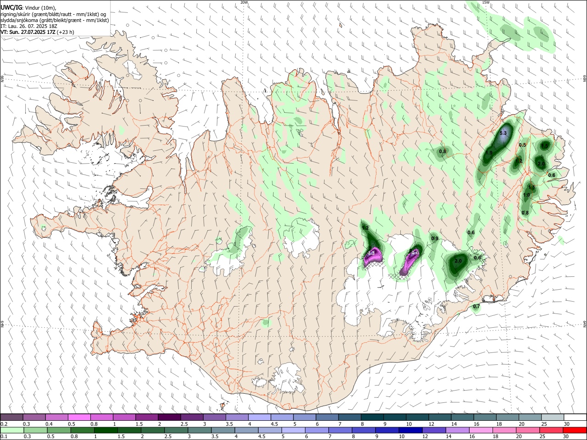Click the 0.2 label under the upper scale

pyautogui.click(x=3, y=424)
